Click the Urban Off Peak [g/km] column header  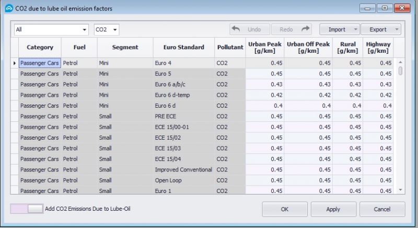click(308, 48)
